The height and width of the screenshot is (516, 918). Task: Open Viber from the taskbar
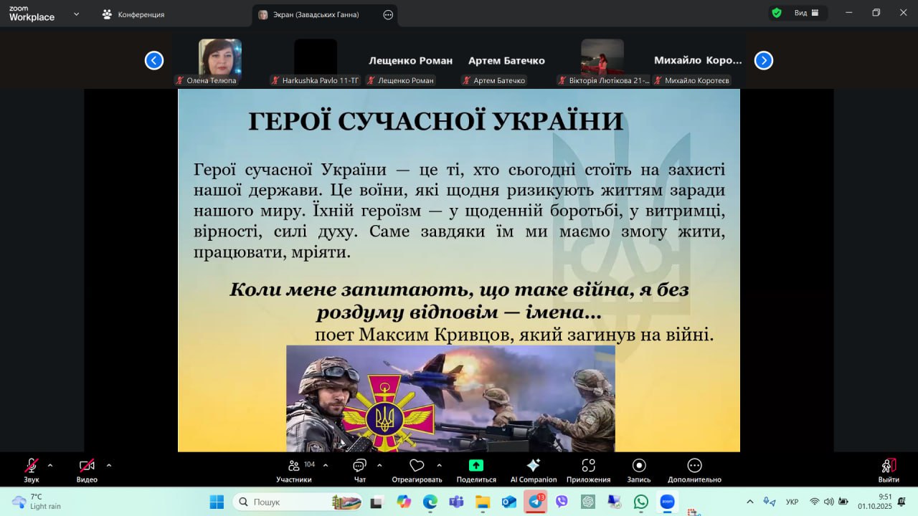(x=562, y=502)
